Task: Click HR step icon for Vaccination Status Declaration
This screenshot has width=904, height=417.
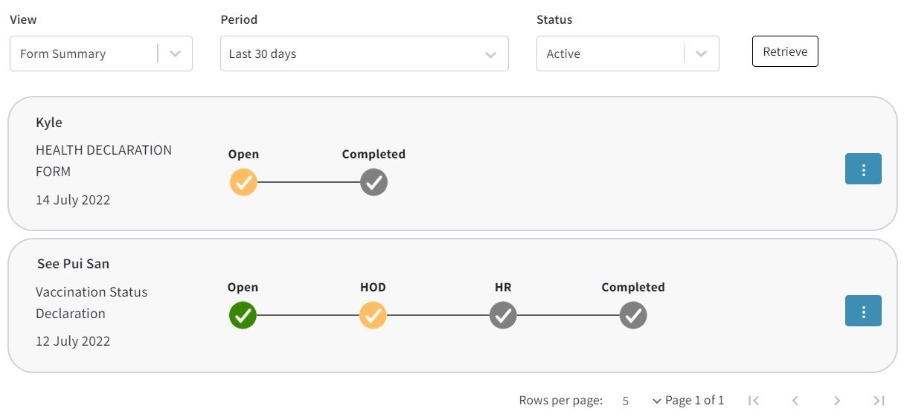Action: click(x=503, y=315)
